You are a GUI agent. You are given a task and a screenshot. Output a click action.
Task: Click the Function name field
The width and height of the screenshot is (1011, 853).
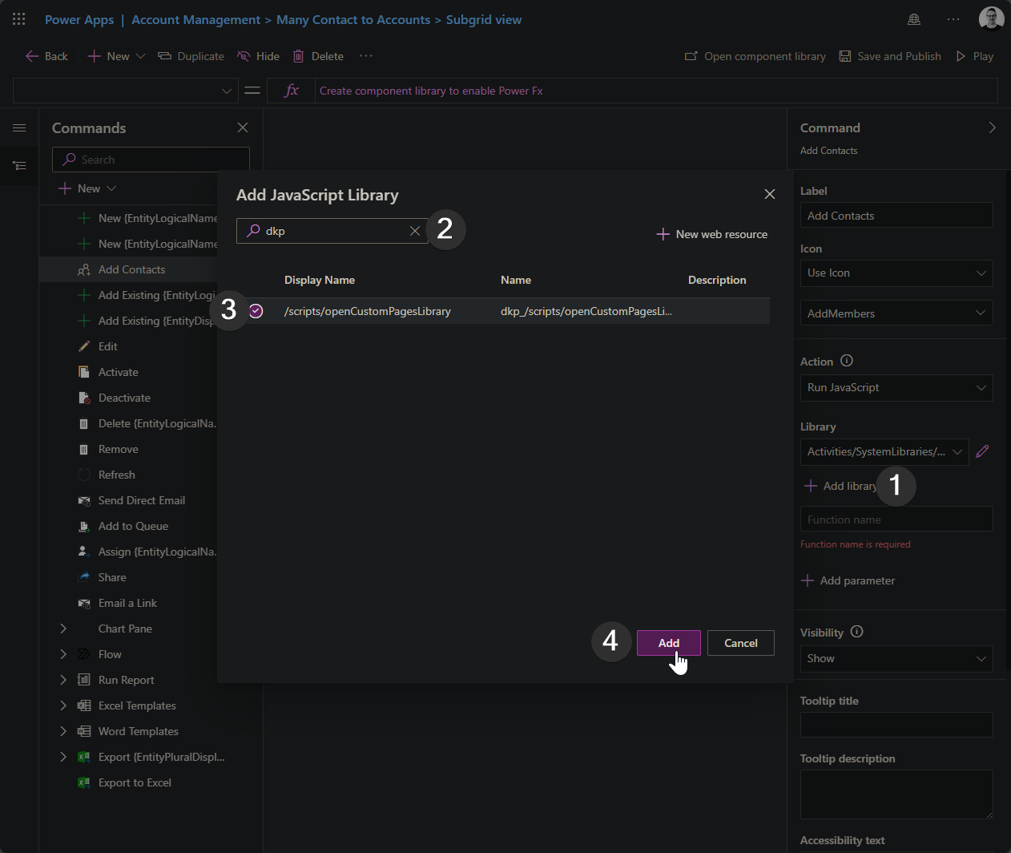[x=896, y=519]
